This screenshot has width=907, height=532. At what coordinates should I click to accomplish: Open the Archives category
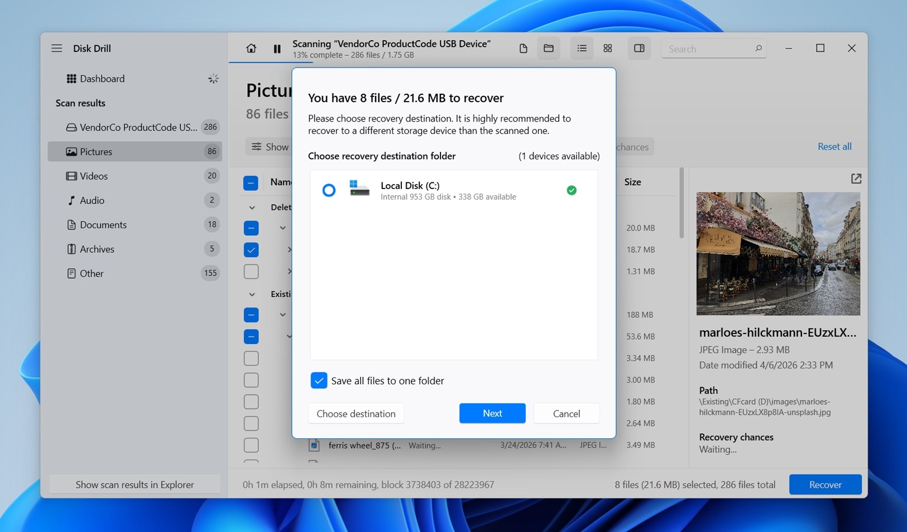pos(135,249)
